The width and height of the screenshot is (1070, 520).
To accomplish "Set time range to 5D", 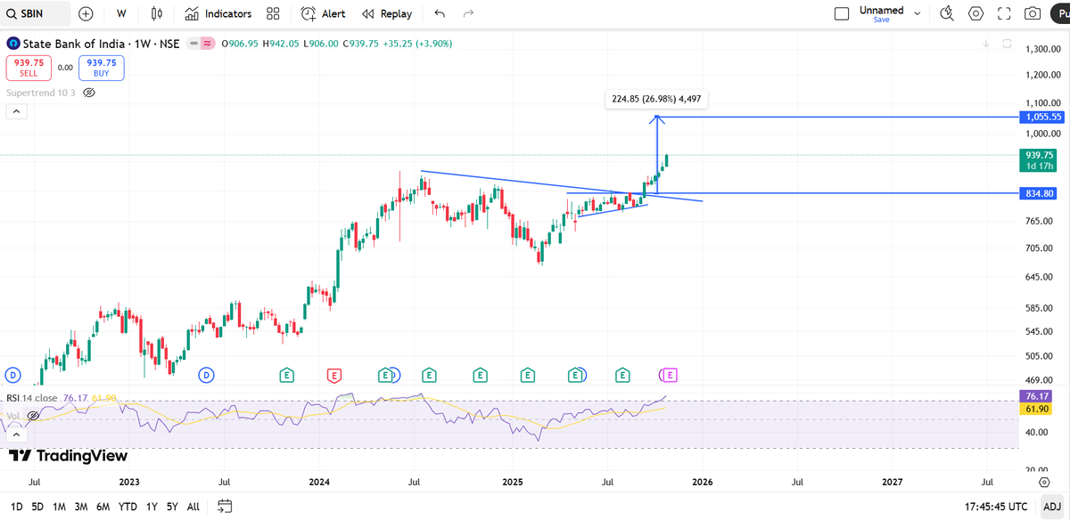I will [37, 507].
